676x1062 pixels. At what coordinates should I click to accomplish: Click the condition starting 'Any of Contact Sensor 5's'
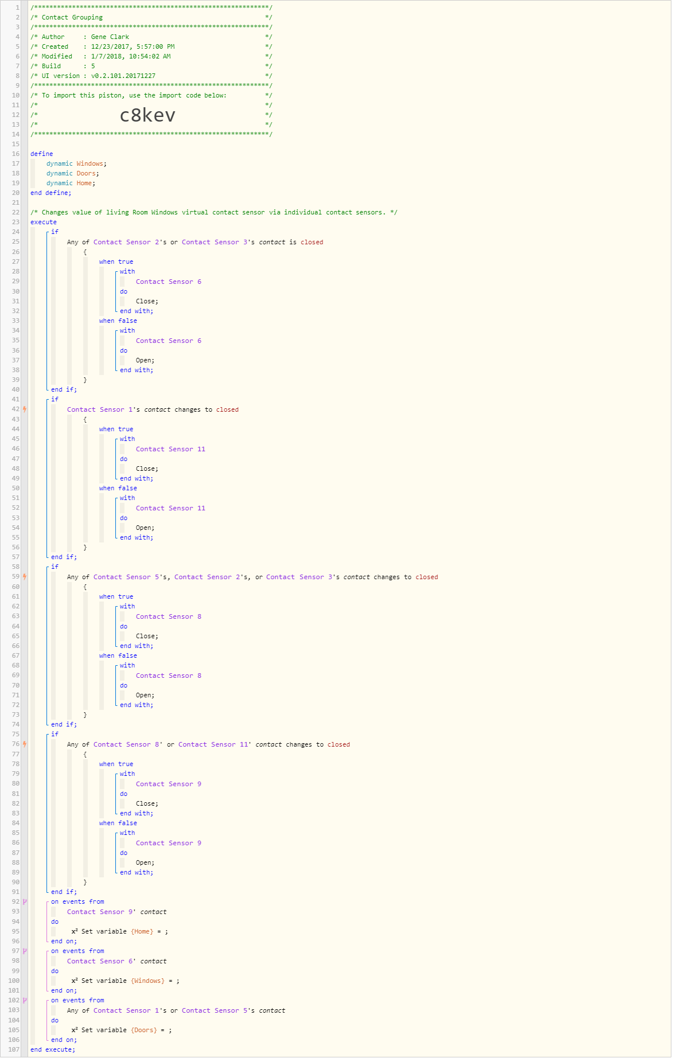tap(252, 577)
